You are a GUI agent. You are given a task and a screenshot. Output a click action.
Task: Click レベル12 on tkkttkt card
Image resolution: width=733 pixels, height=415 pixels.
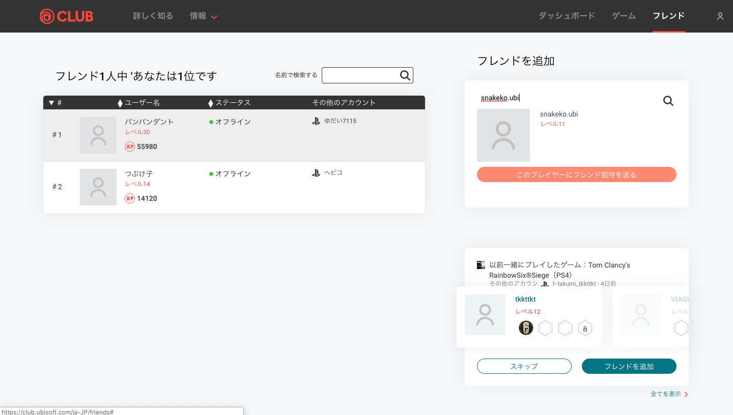[x=528, y=312]
